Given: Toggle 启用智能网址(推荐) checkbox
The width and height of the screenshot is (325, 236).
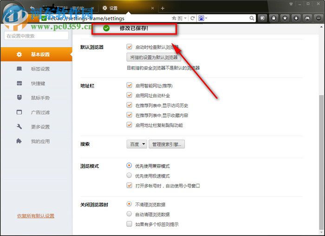Looking at the screenshot, I should (130, 85).
